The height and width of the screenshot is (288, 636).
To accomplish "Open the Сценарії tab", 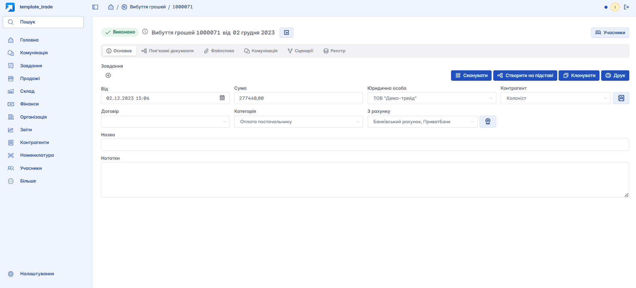I will pyautogui.click(x=301, y=51).
